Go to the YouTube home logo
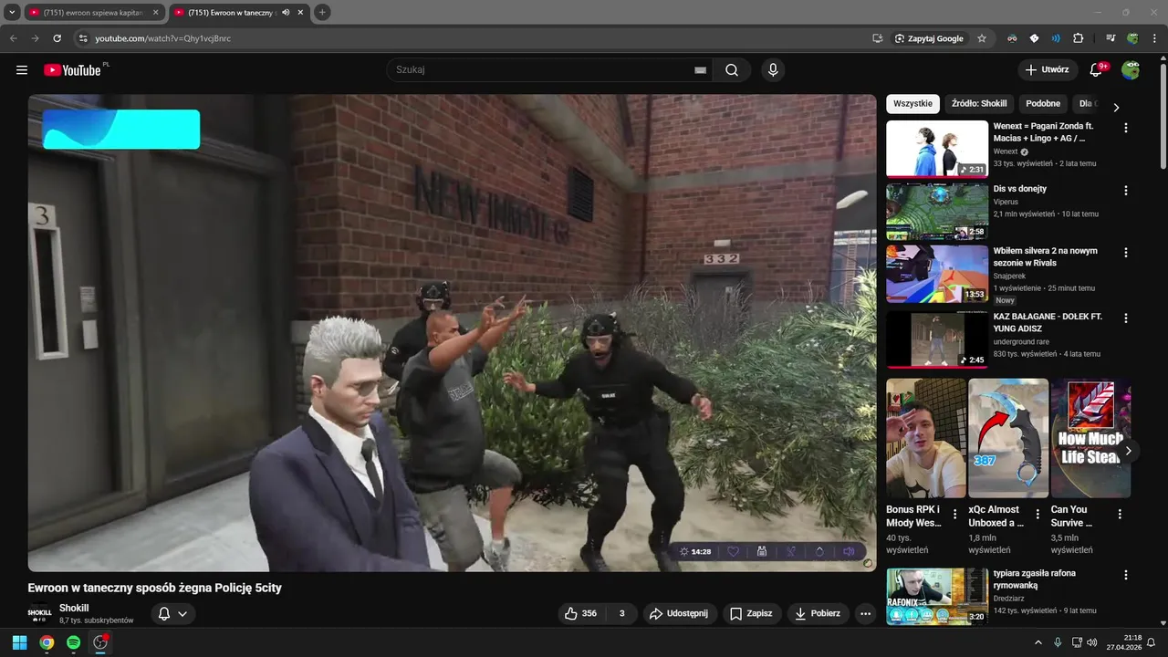 [x=72, y=70]
